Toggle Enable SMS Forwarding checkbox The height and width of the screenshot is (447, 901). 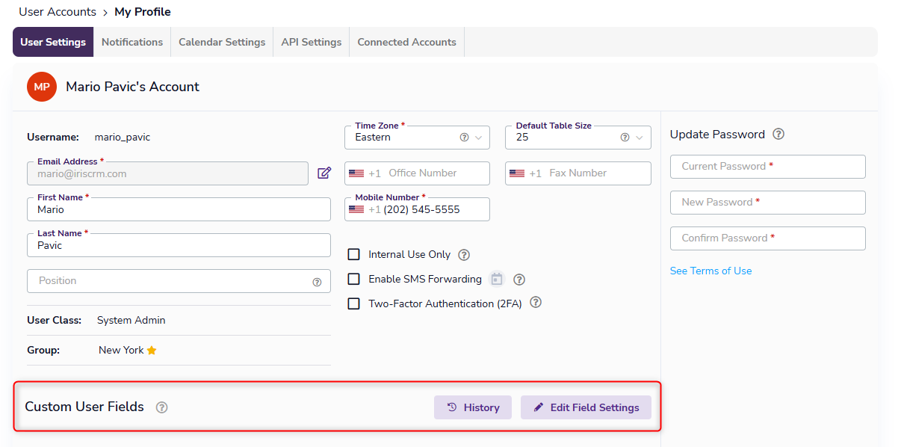(354, 279)
